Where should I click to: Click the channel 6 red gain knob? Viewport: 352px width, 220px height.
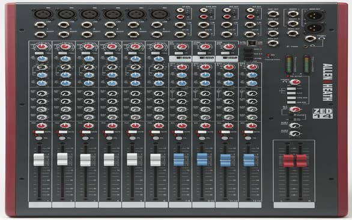pyautogui.click(x=159, y=47)
